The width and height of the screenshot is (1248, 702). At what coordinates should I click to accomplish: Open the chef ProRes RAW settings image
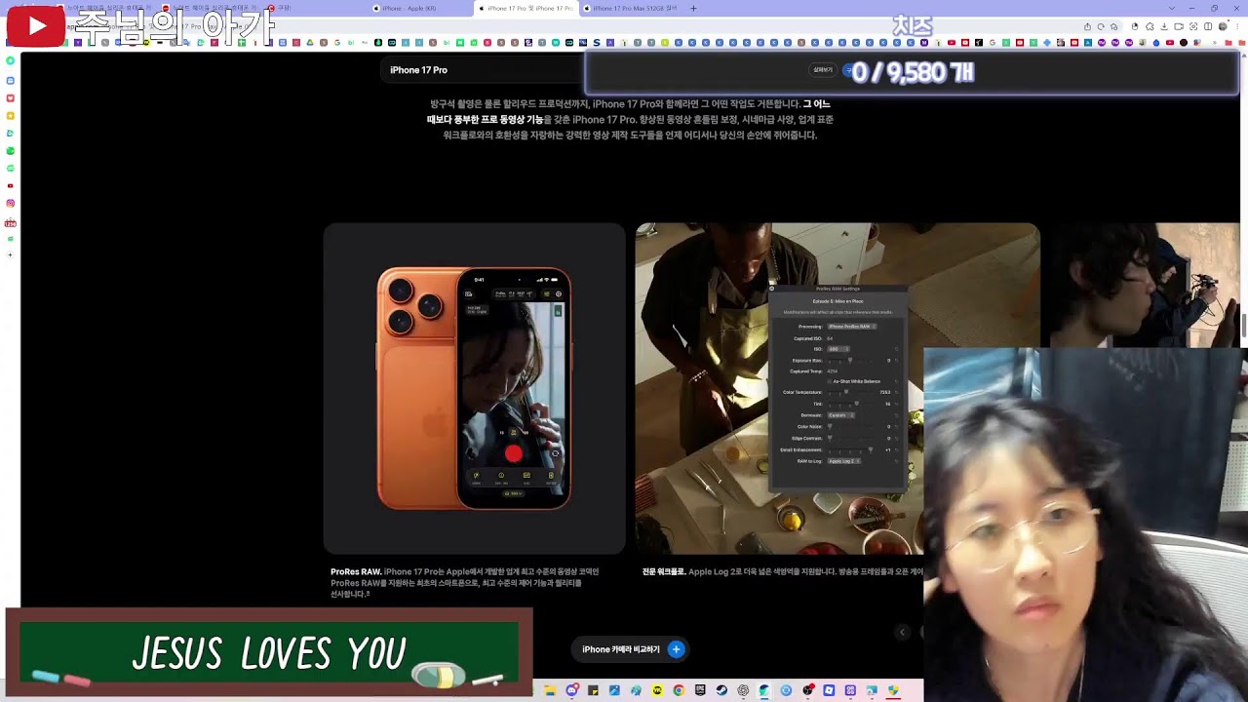(x=838, y=388)
